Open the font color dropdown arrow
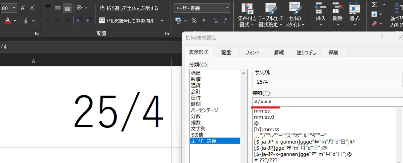Viewport: 403px width, 163px height. coord(16,21)
